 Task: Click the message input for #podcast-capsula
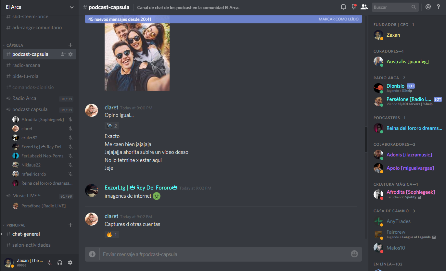(x=224, y=254)
